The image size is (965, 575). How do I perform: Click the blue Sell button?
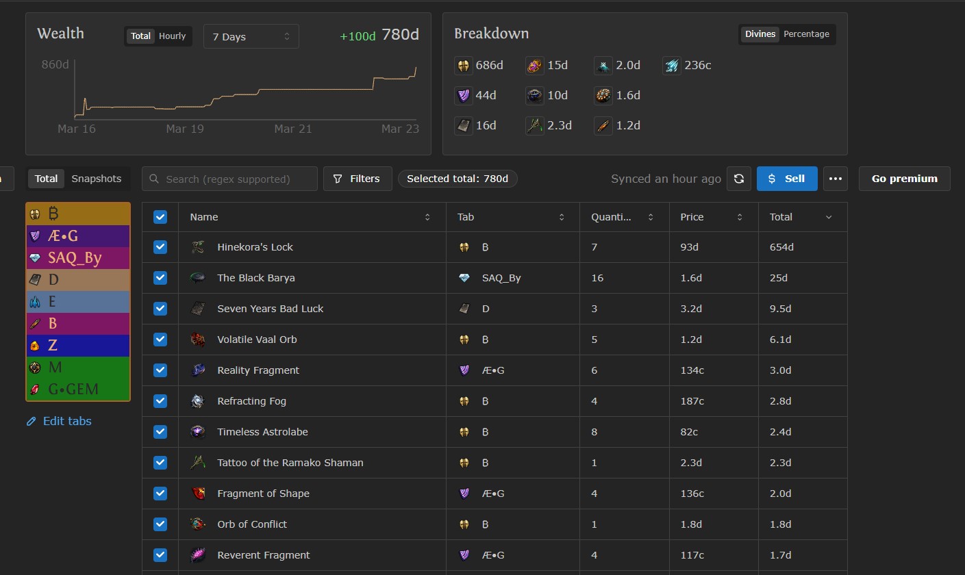[x=787, y=179]
